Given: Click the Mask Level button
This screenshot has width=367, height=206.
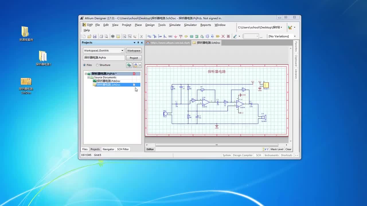Looking at the screenshot, I should [277, 149].
